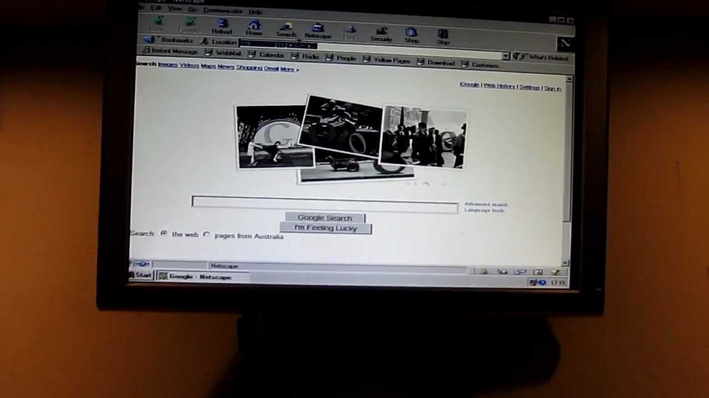Click the scrollbar up arrow
Screen dimensions: 709x398
click(569, 80)
